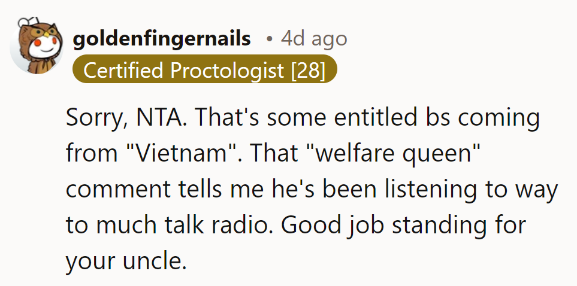Screen dimensions: 577x286
Task: Click the word "entitled" in the comment
Action: [x=368, y=117]
